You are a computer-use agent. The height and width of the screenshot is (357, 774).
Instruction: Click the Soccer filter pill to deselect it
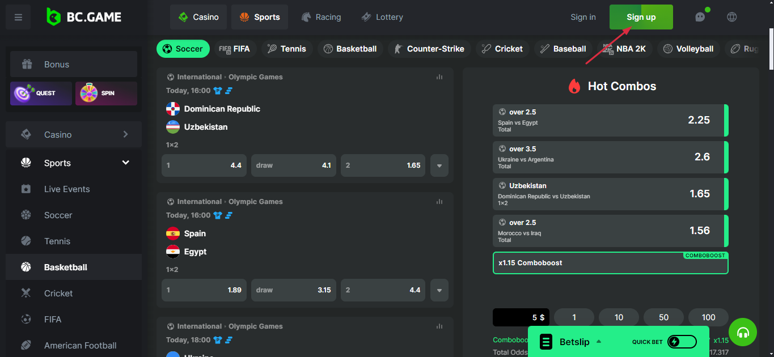[183, 49]
